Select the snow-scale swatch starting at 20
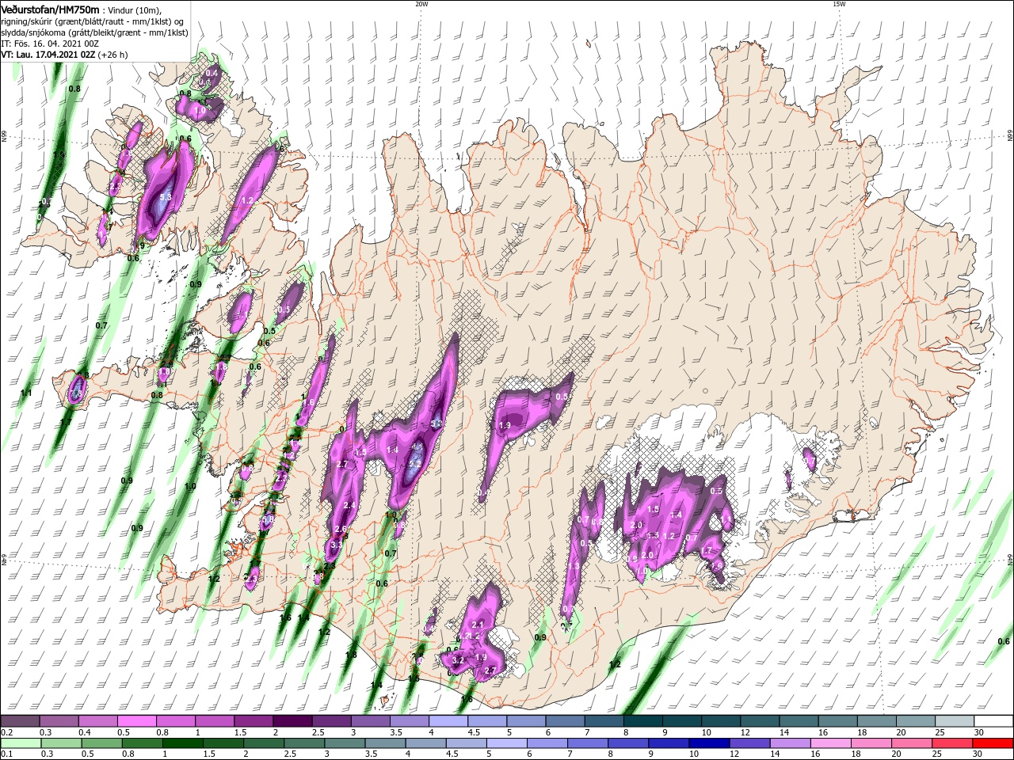1014x760 pixels. click(x=917, y=720)
